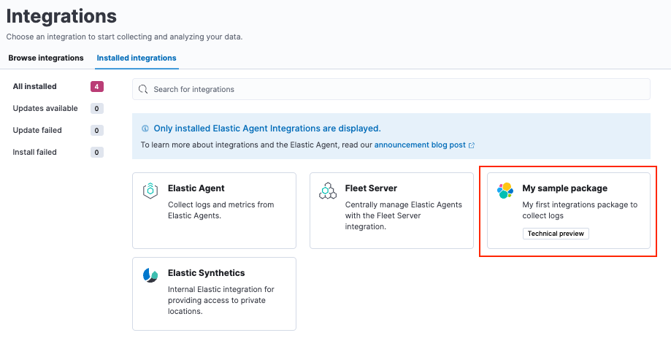Switch to Browse integrations tab
Screen dimensions: 671x349
[x=46, y=58]
